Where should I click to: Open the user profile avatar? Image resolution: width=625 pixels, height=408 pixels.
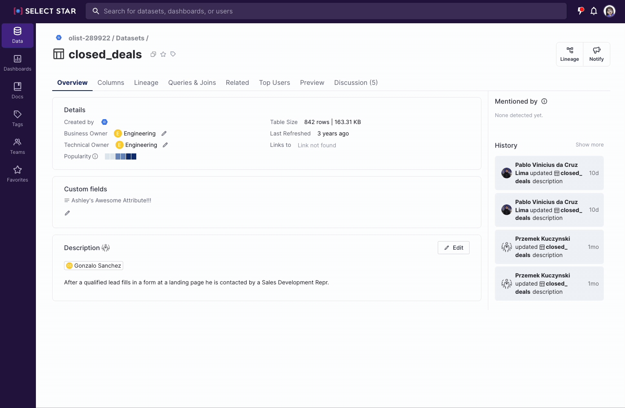point(609,11)
